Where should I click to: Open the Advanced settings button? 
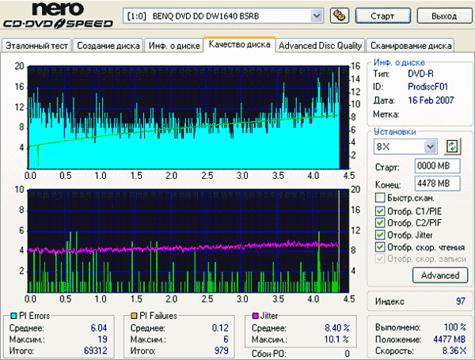pyautogui.click(x=439, y=275)
